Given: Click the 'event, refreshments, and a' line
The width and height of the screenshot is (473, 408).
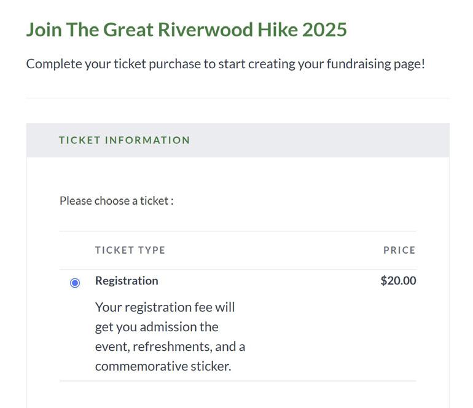Looking at the screenshot, I should tap(170, 347).
